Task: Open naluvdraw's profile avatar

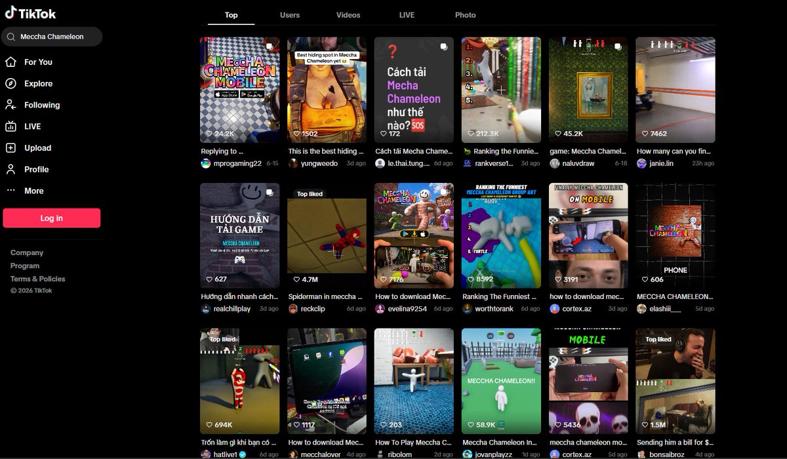Action: pyautogui.click(x=555, y=163)
